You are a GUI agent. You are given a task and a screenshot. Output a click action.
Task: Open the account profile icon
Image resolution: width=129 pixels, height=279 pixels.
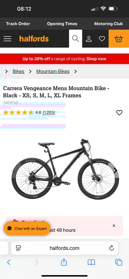pos(89,39)
